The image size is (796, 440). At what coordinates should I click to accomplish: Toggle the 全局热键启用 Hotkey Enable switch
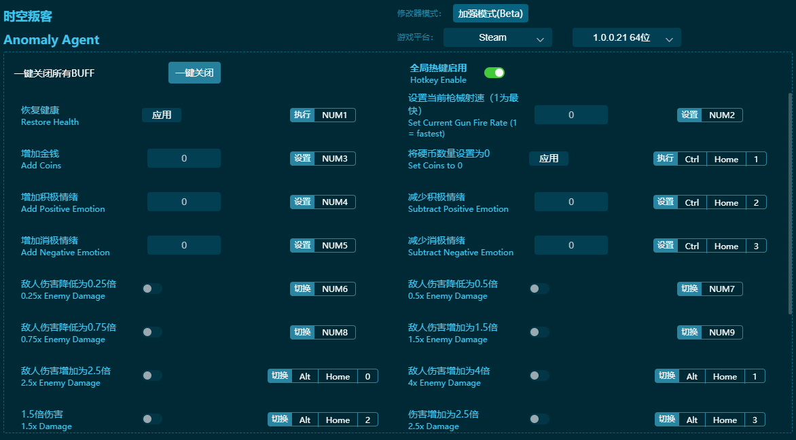(494, 72)
